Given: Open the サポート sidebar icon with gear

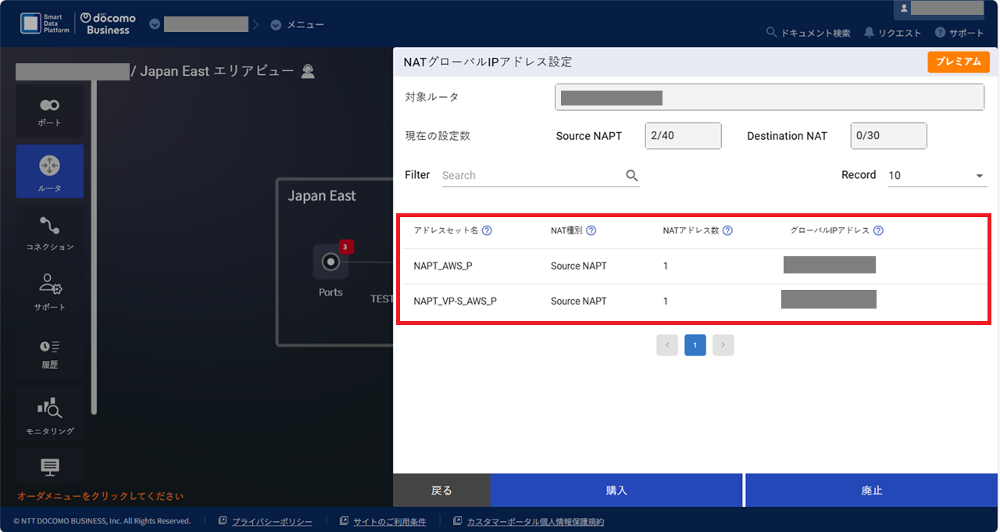Looking at the screenshot, I should coord(49,291).
